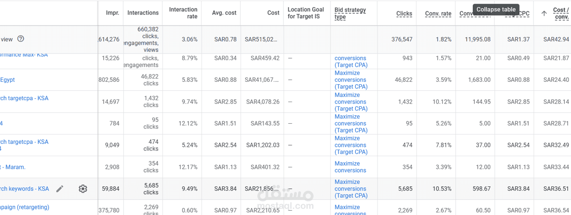Open the Maximize conversions bid strategy in Maram. row
Screen dimensions: 571x215
click(x=350, y=167)
